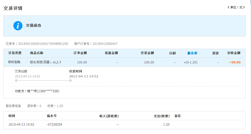
Task: Click serial number -07228354
Action: [54, 124]
